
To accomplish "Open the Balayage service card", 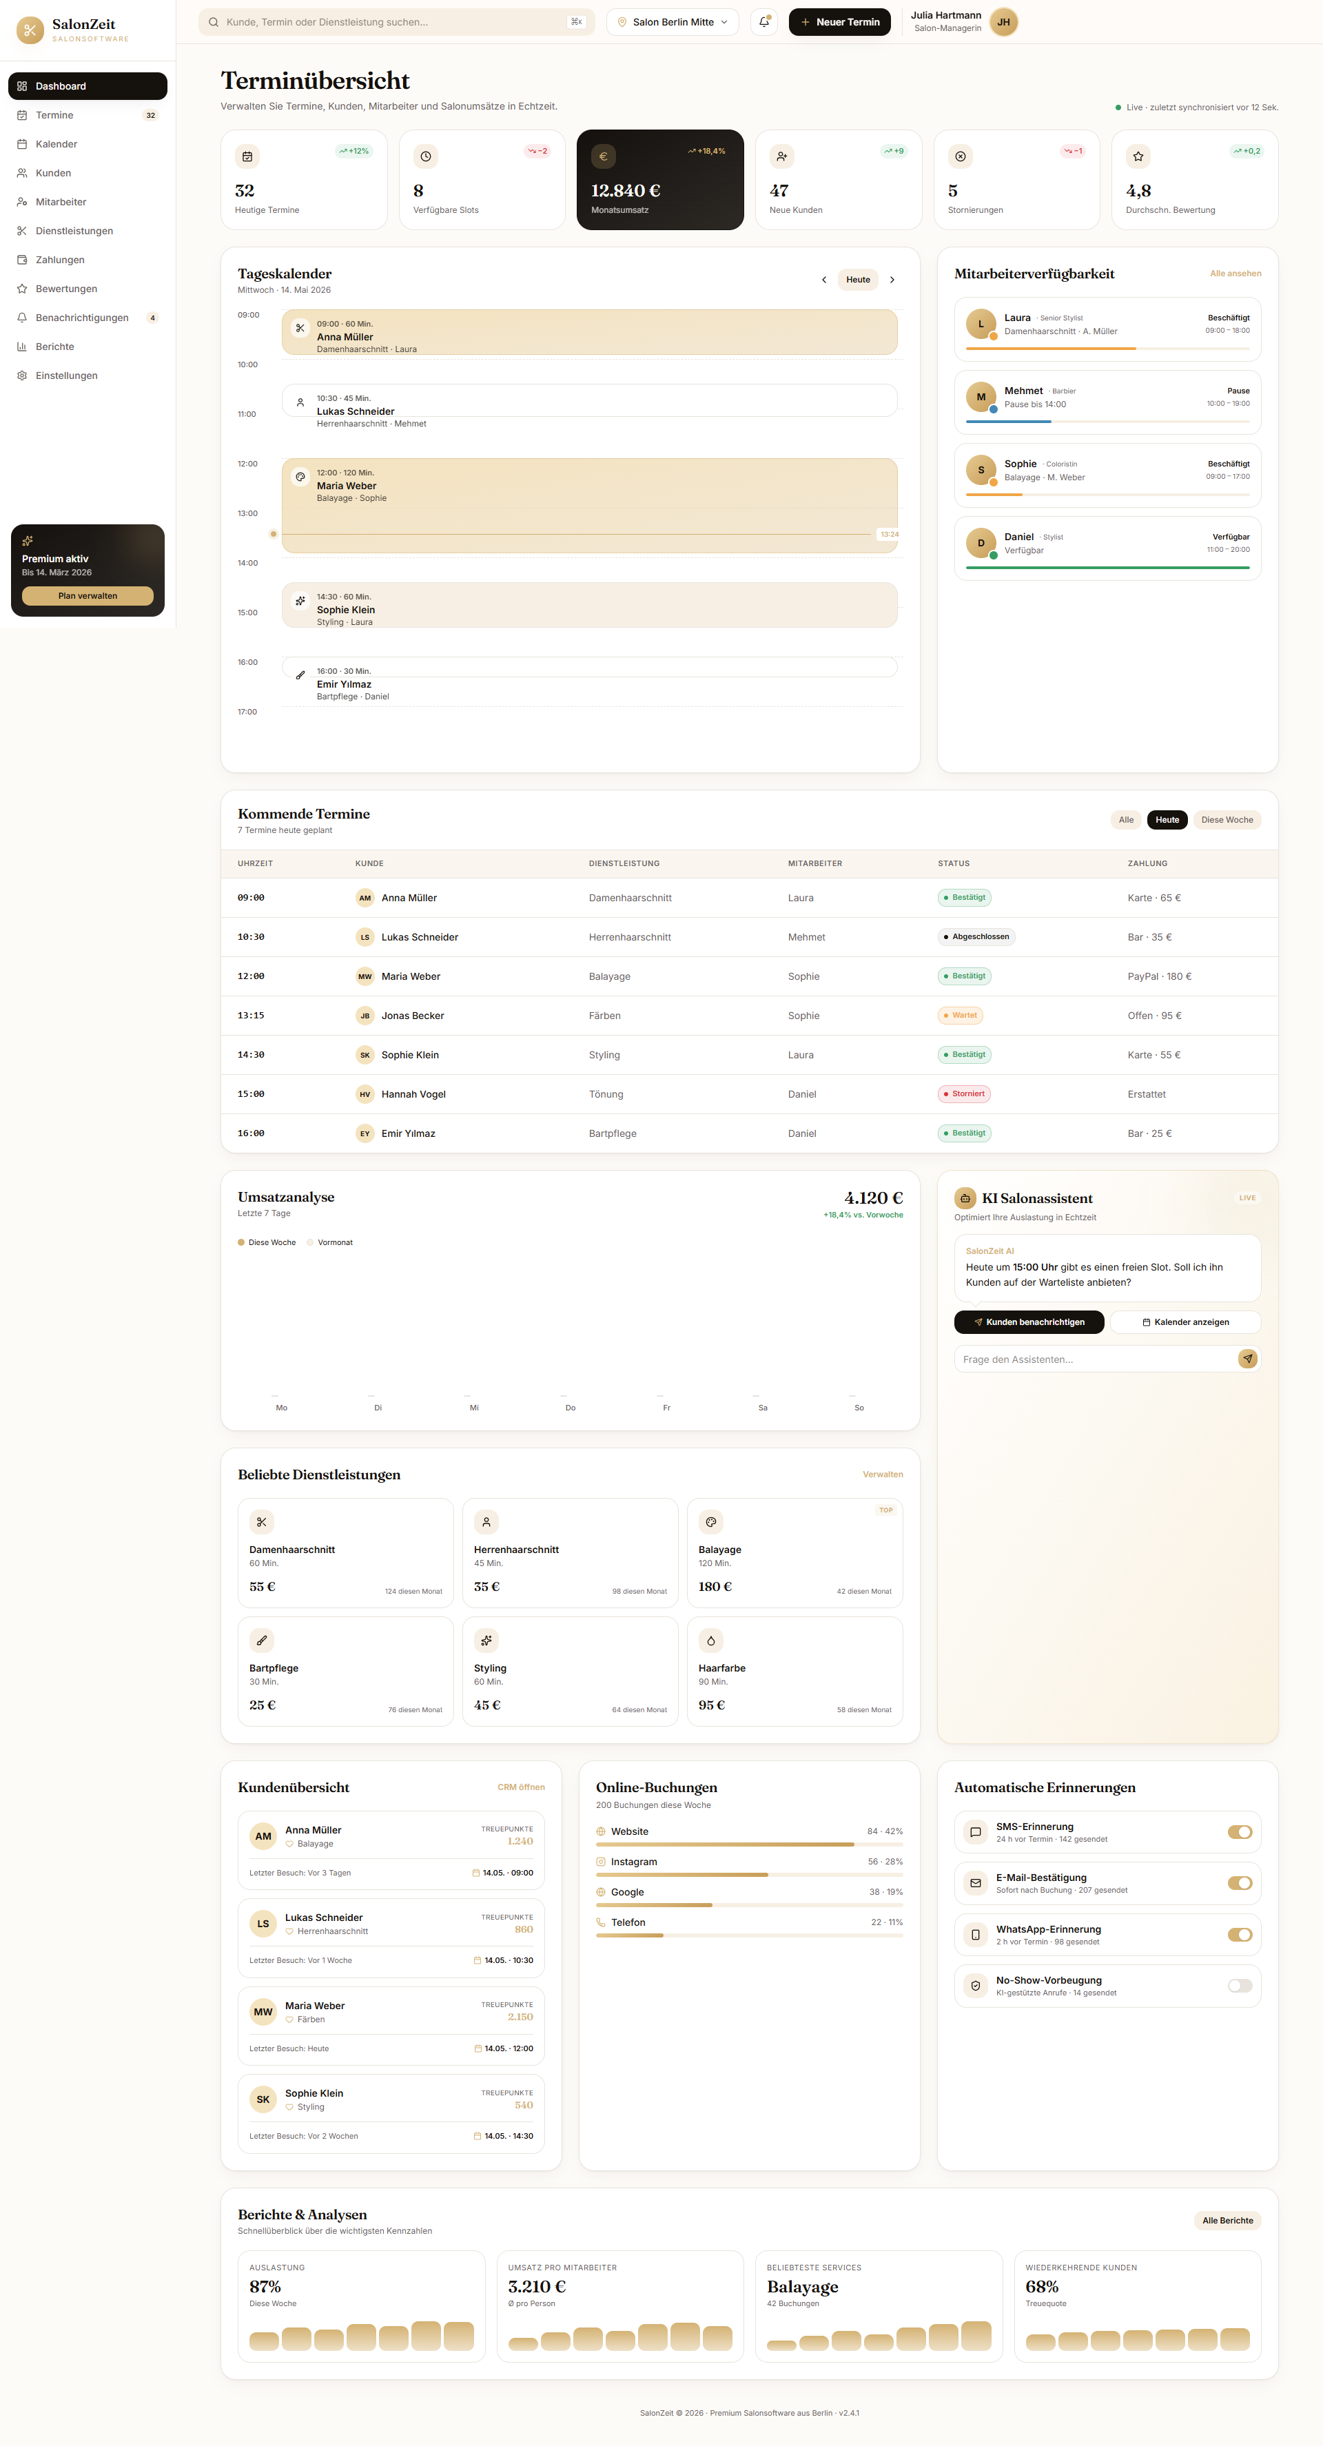I will coord(794,1552).
